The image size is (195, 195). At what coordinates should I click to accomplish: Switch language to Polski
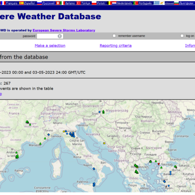(101, 3)
